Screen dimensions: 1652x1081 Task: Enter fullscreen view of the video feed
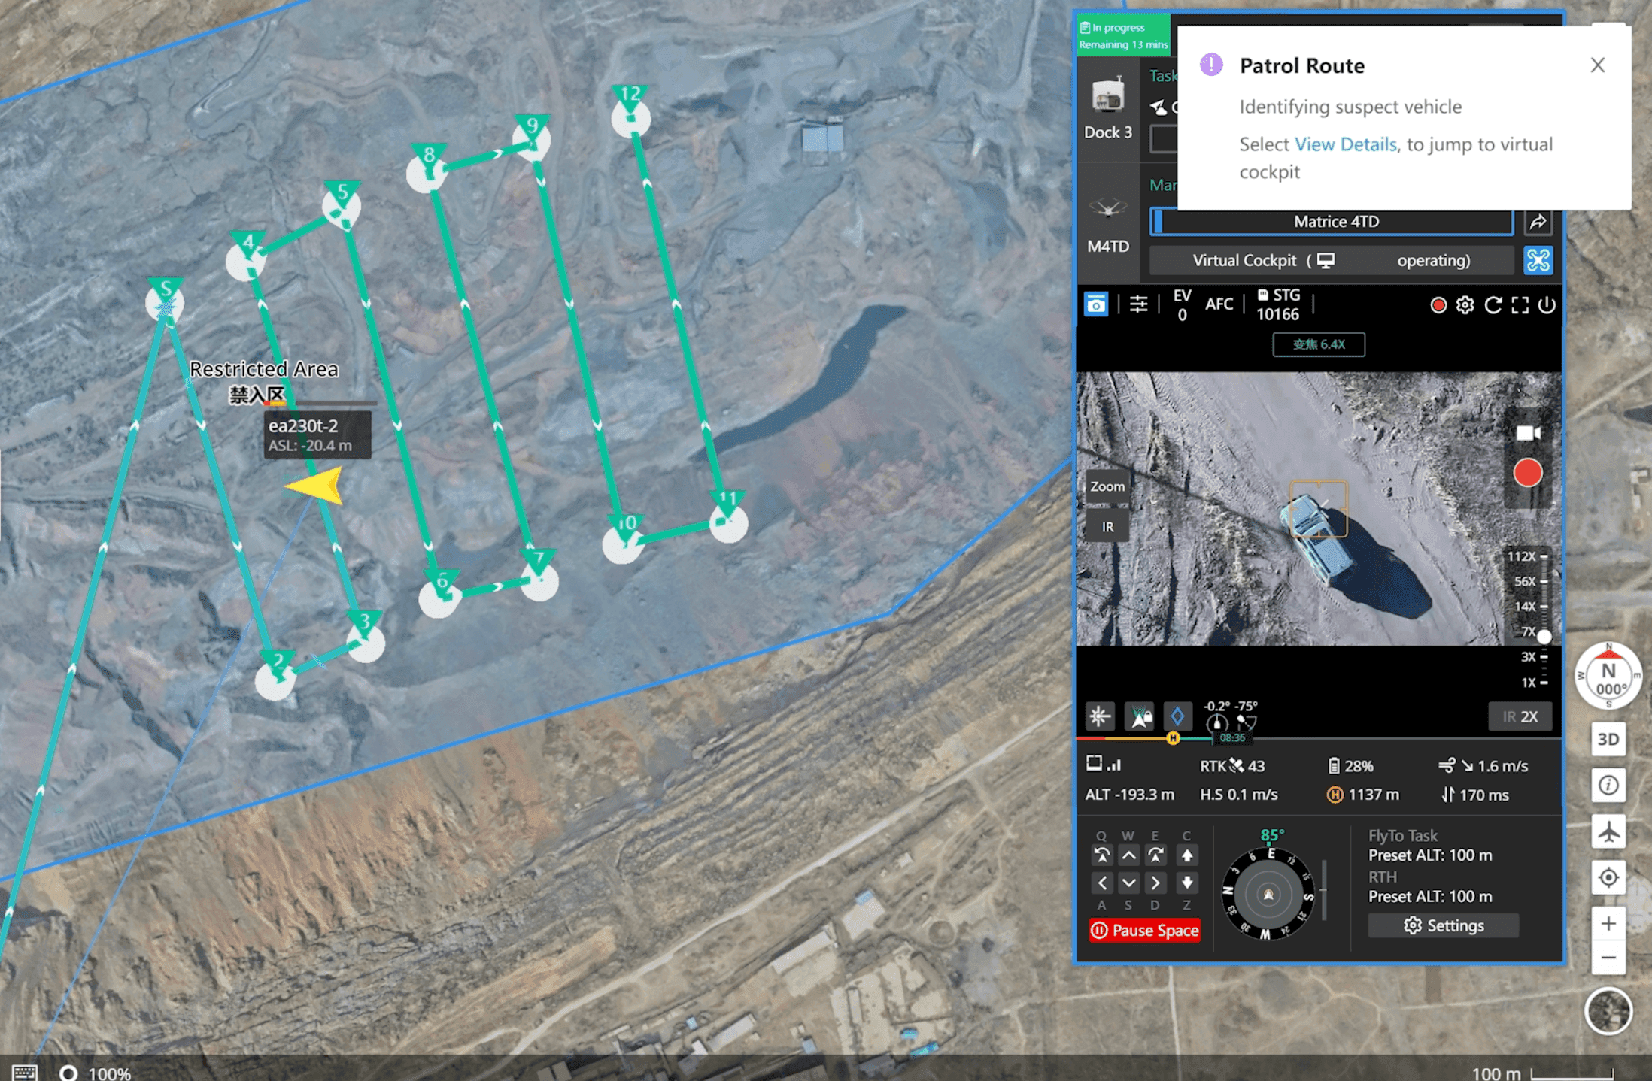1520,305
